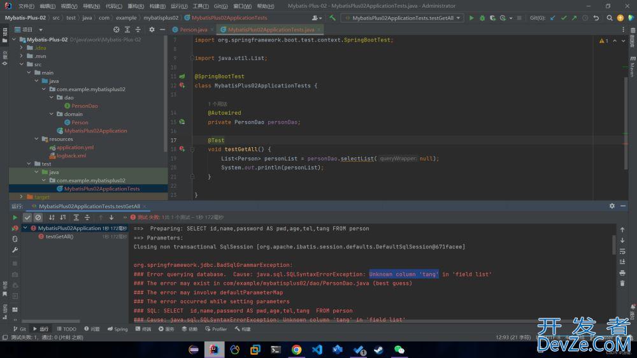This screenshot has height=358, width=637.
Task: Select testGetAll() failed test node
Action: pos(59,236)
